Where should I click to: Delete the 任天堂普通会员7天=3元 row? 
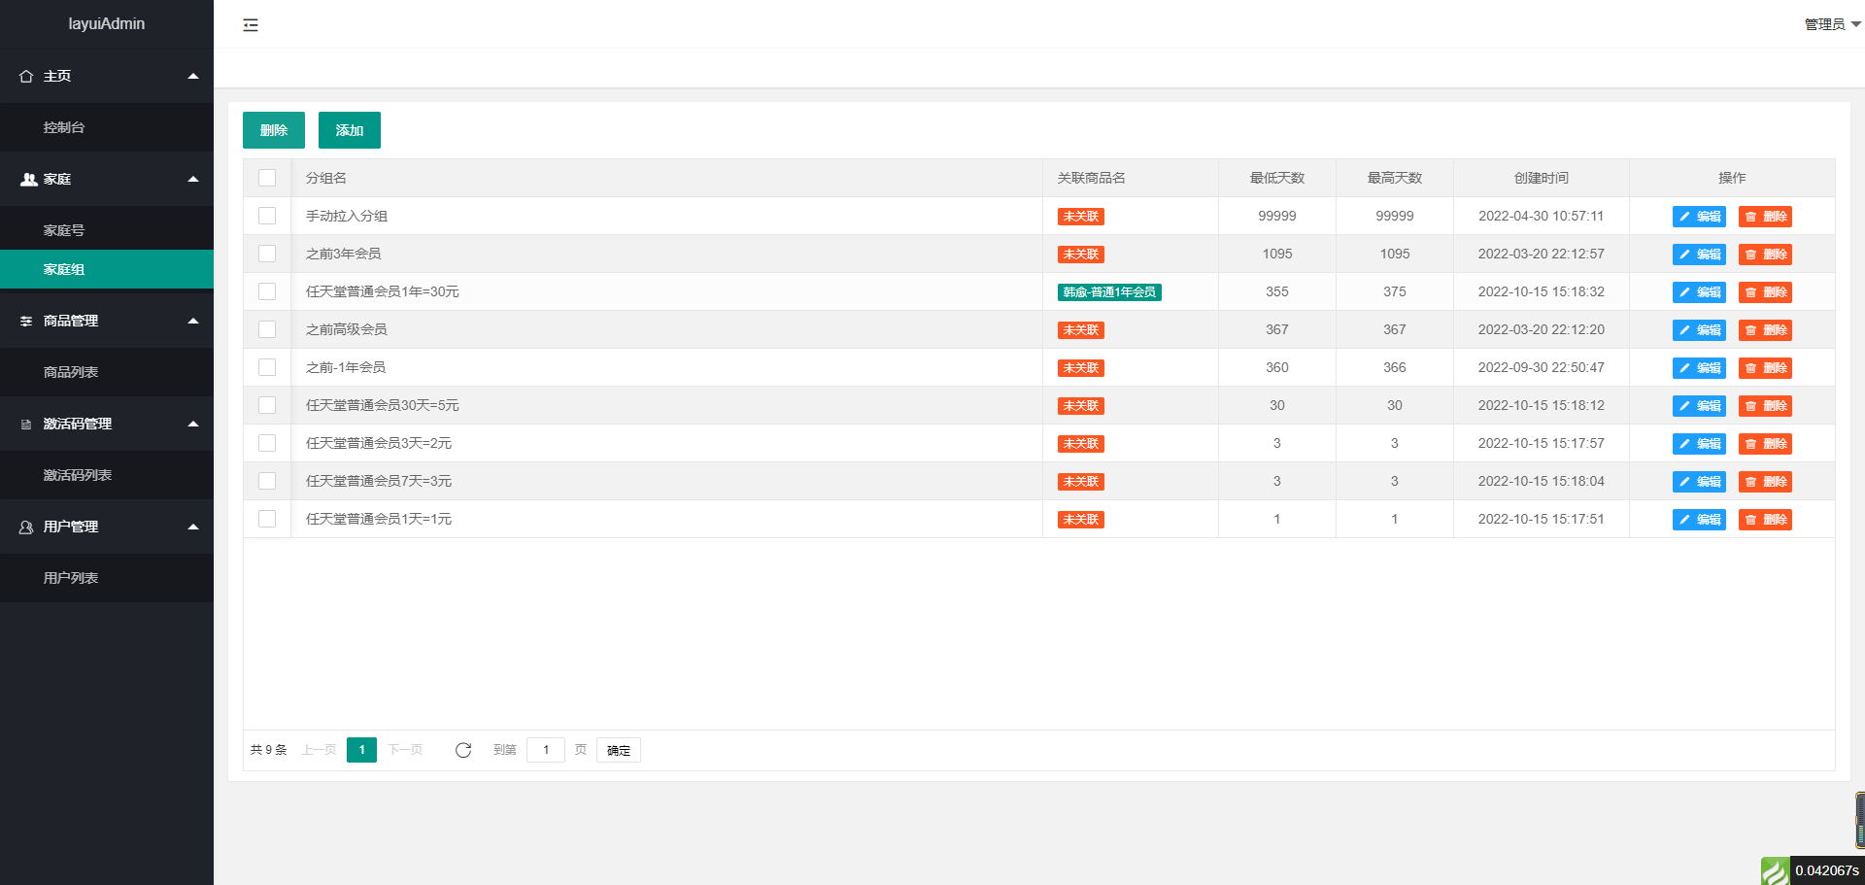pos(1765,482)
